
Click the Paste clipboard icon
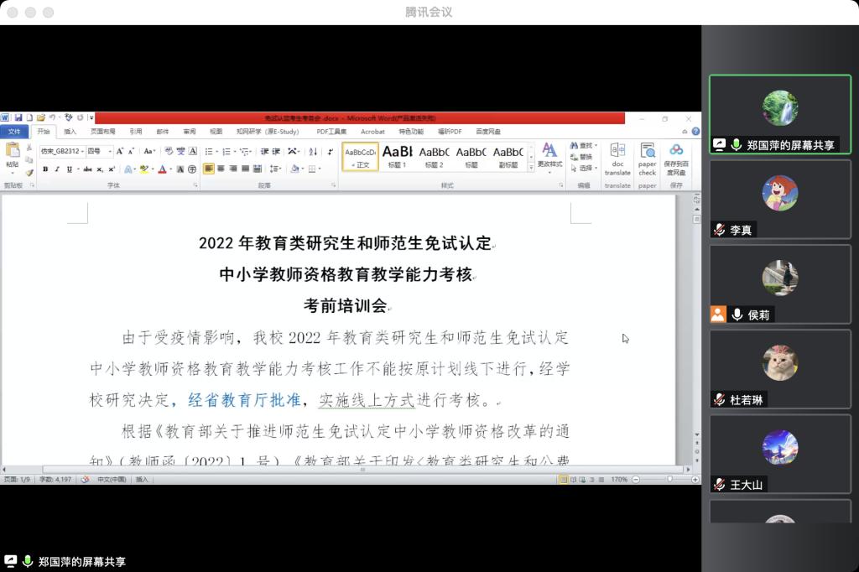[x=12, y=152]
